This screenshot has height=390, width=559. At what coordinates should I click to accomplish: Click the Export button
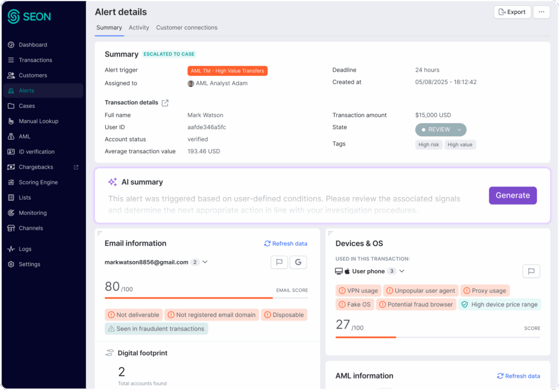512,12
